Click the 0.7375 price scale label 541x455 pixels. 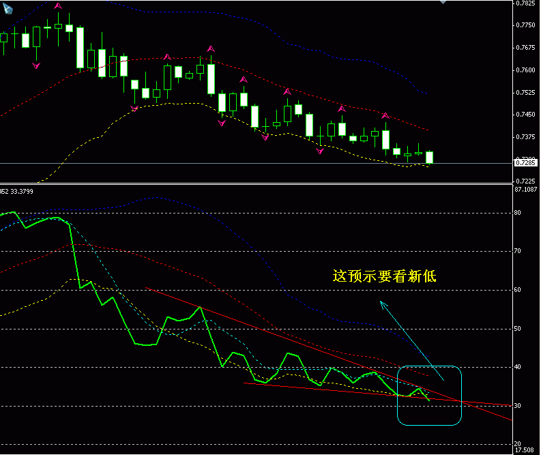pos(525,137)
